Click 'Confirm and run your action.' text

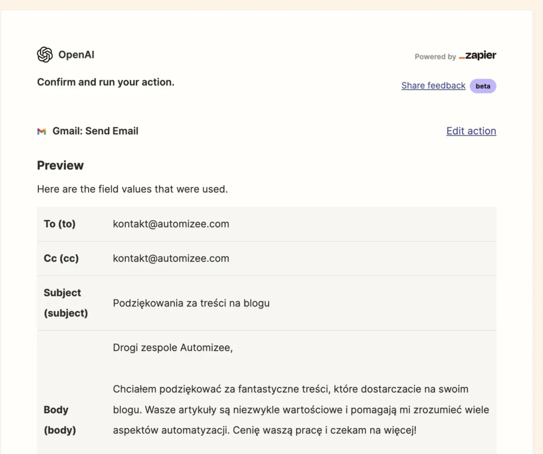tap(106, 82)
